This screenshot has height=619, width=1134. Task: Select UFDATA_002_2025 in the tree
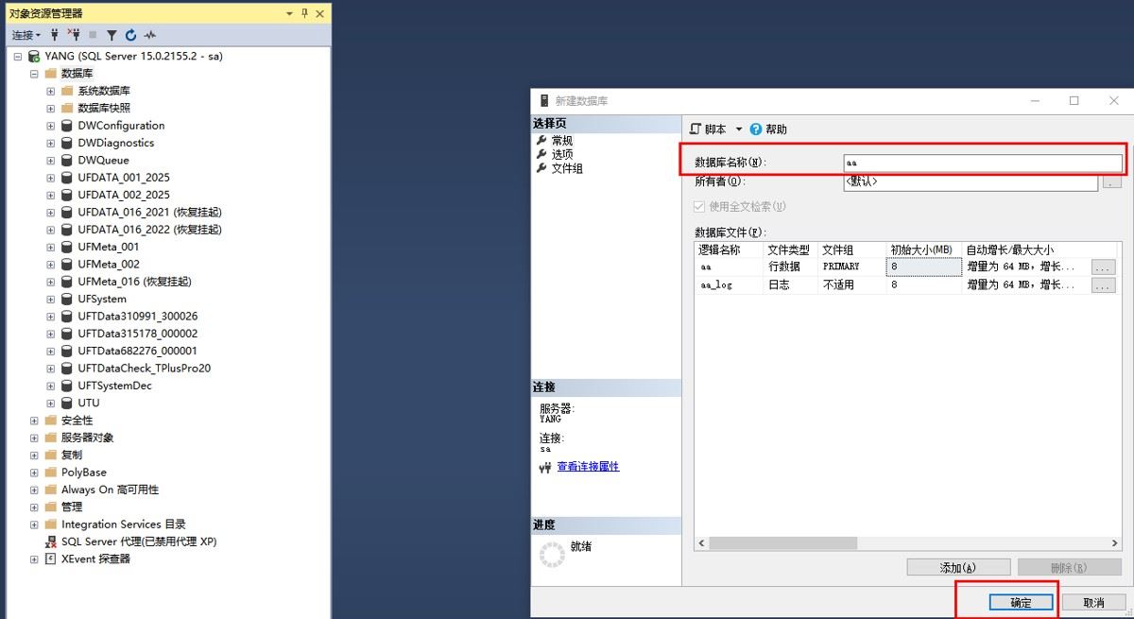[124, 195]
